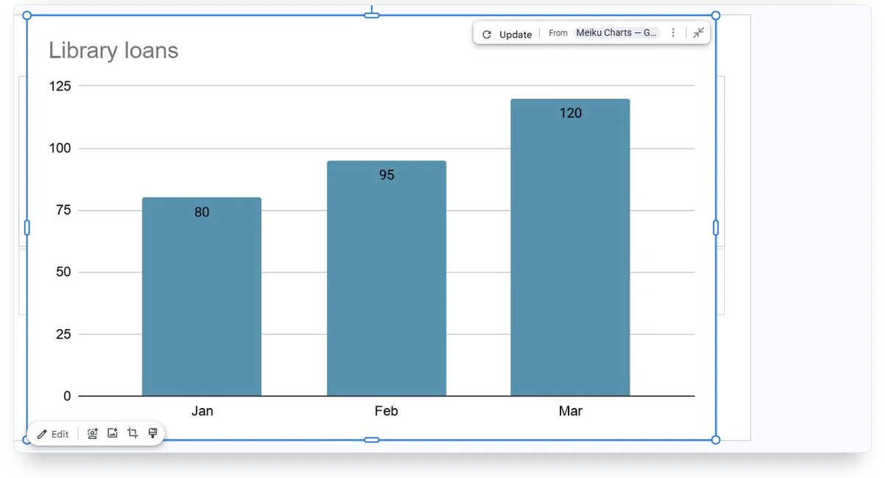
Task: Click the Mar bar's value label 120
Action: tap(570, 113)
